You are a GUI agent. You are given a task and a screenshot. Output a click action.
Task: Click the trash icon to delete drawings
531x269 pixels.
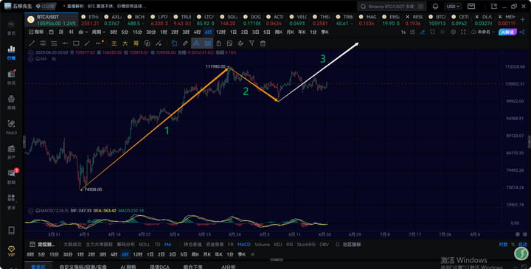pyautogui.click(x=263, y=43)
